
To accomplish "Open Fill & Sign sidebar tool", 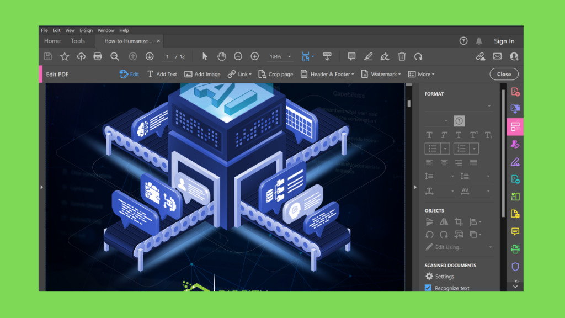I will click(x=515, y=162).
